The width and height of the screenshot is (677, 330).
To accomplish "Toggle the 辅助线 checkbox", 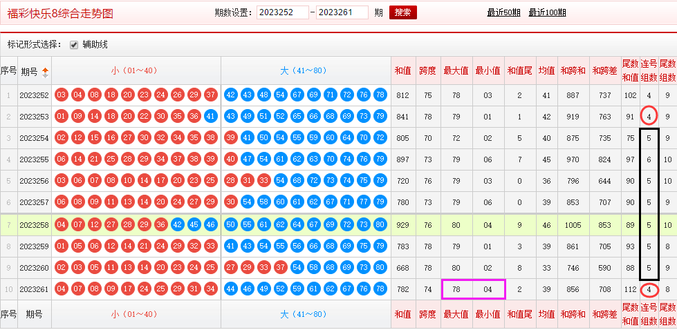I will coord(74,45).
